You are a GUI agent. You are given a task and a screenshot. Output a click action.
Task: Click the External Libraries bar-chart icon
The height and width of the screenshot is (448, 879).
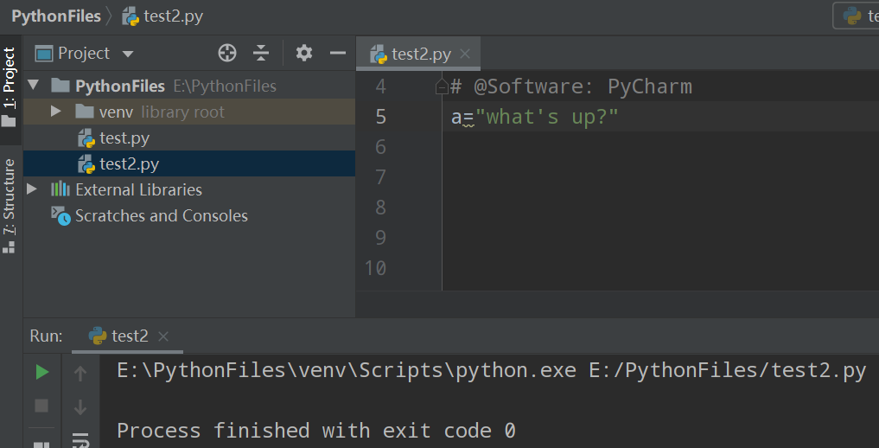(60, 189)
